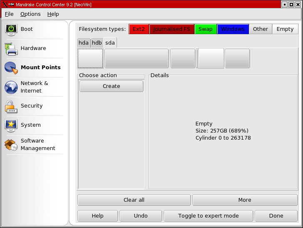Screen dimensions: 303x228
Task: Open Software Management package icon
Action: pos(11,145)
